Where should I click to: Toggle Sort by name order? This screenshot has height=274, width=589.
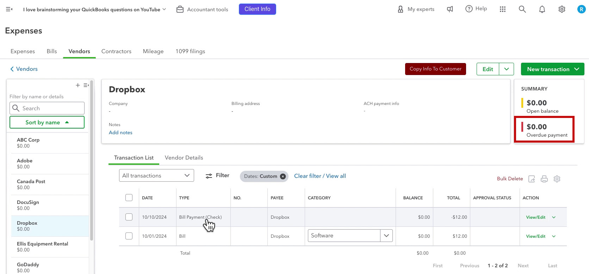pyautogui.click(x=47, y=122)
